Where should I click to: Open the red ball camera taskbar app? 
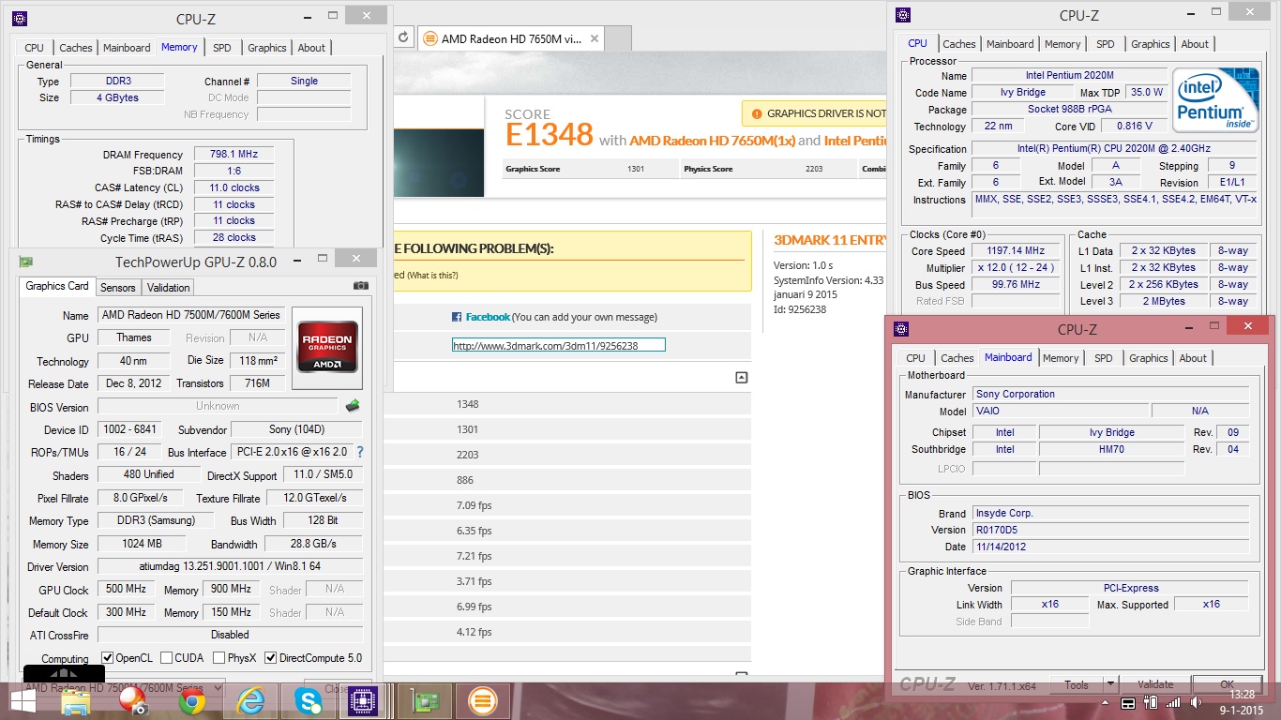[x=133, y=701]
